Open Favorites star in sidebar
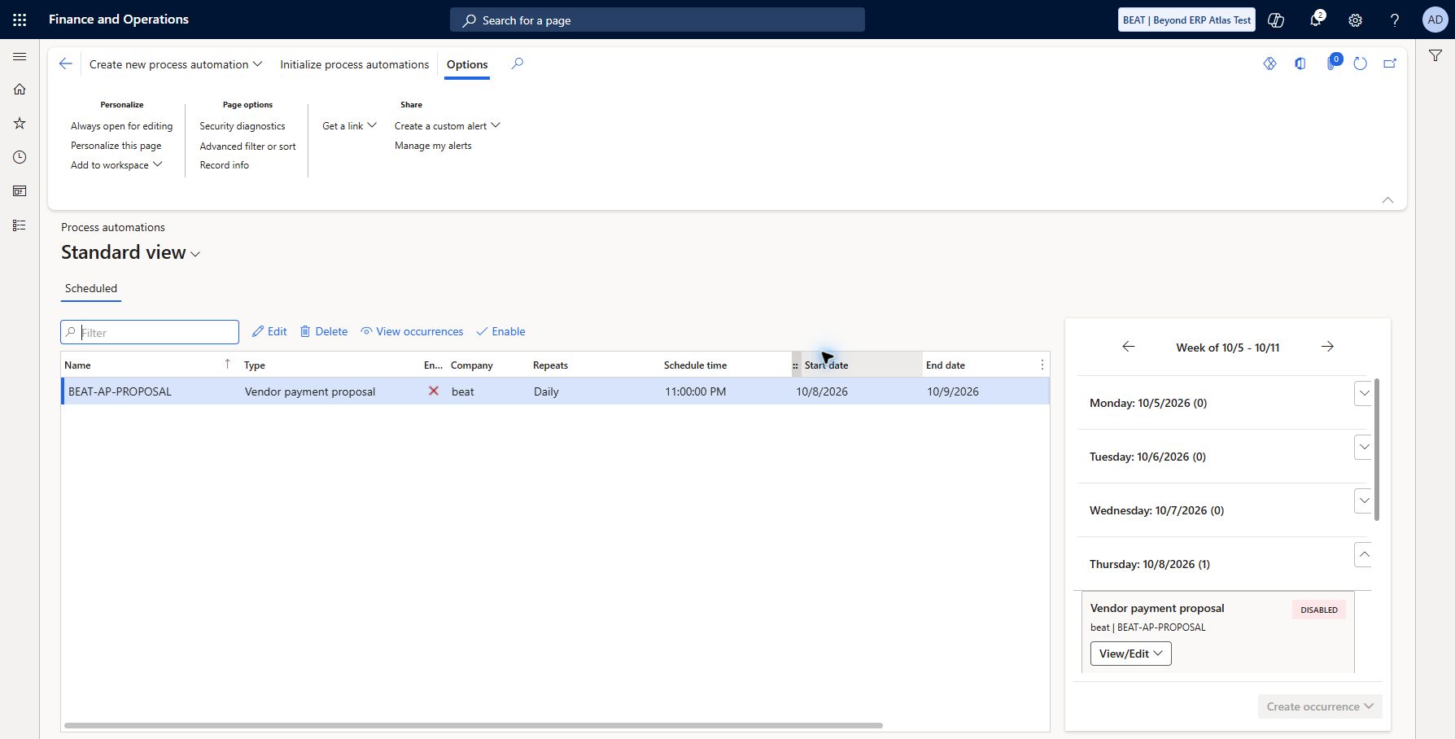This screenshot has width=1455, height=739. [x=20, y=123]
